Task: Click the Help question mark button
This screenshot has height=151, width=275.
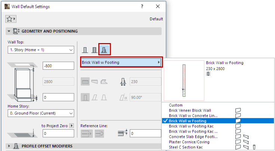Action: (142, 6)
